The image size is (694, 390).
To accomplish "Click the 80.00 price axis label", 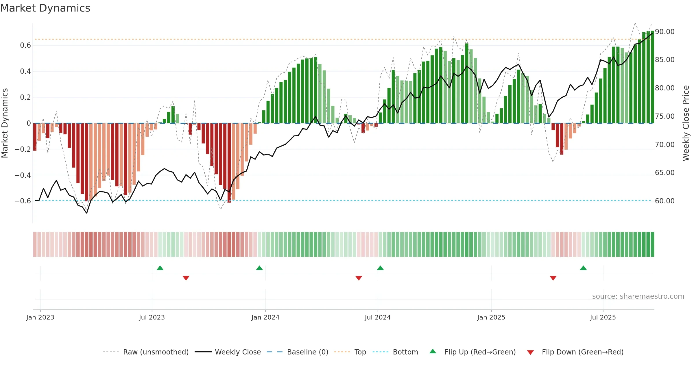I will coord(665,88).
